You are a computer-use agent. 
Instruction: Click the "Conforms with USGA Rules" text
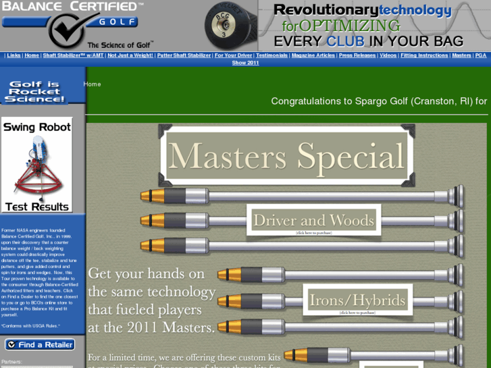(x=30, y=325)
